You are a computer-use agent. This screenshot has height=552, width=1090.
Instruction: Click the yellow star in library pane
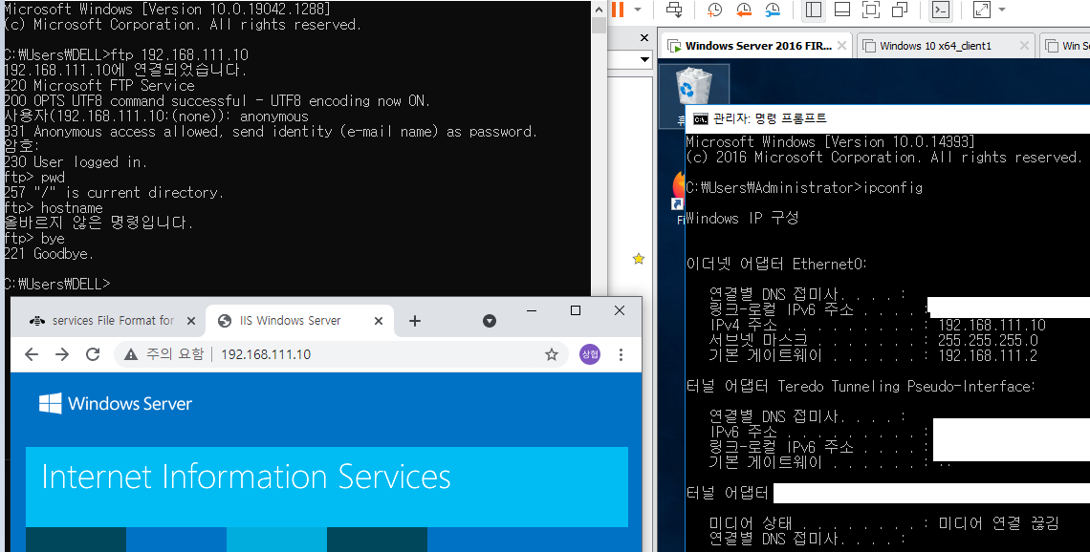pyautogui.click(x=638, y=259)
